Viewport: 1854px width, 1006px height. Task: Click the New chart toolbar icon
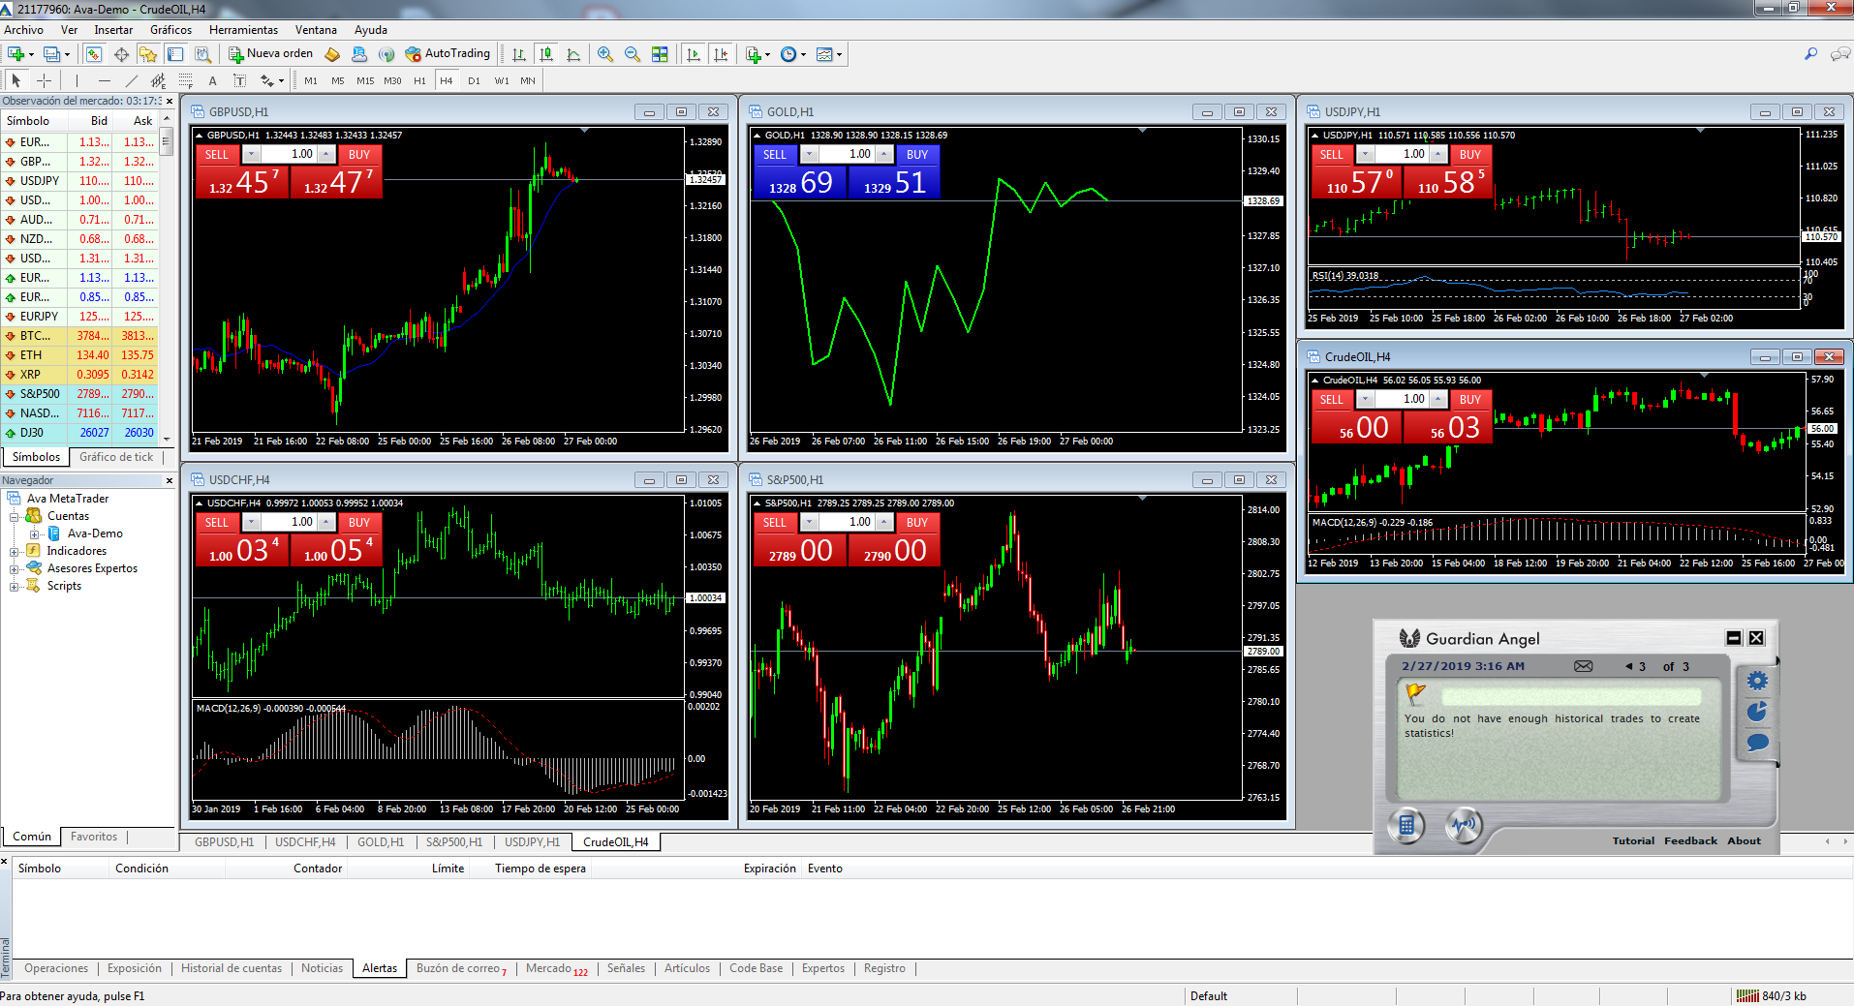(x=15, y=54)
